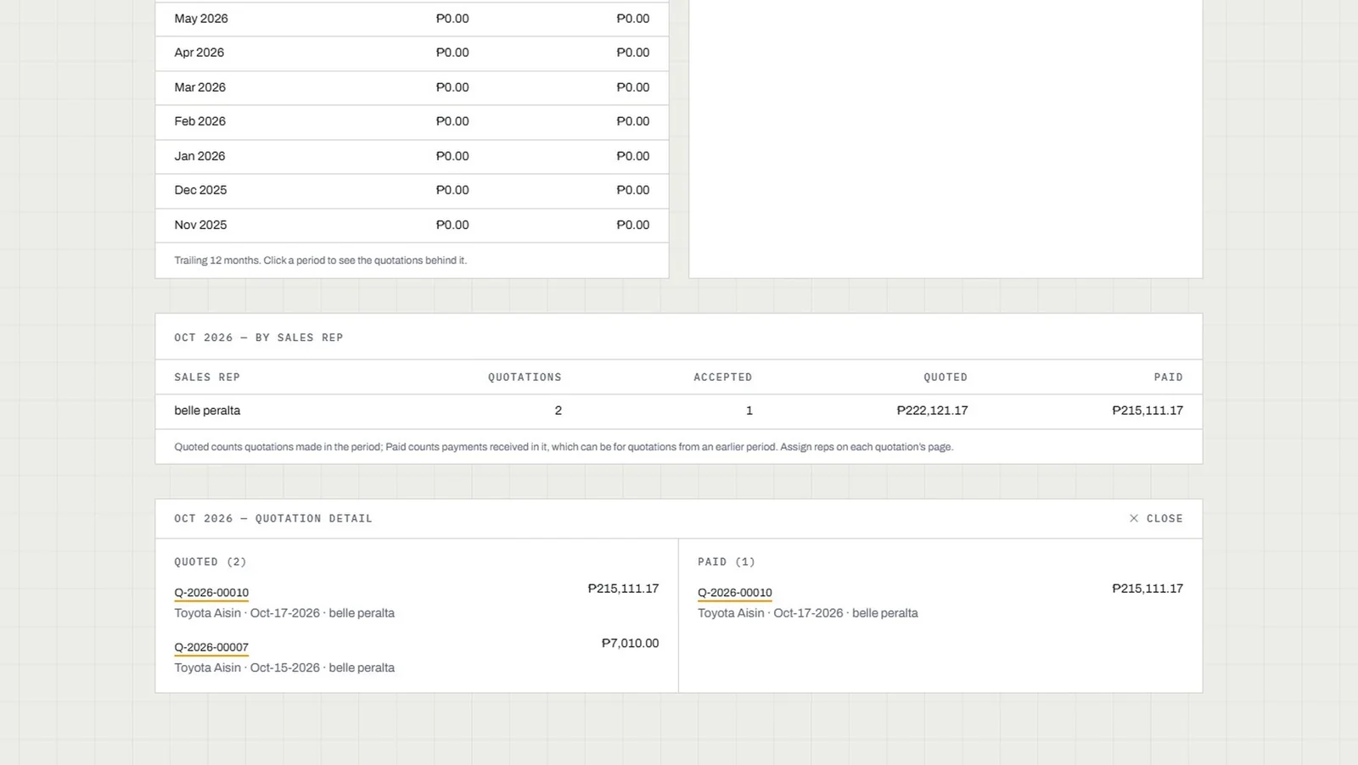Click the 'Toyota Aisin · Oct-15-2026' detail line
The width and height of the screenshot is (1358, 765).
tap(284, 667)
